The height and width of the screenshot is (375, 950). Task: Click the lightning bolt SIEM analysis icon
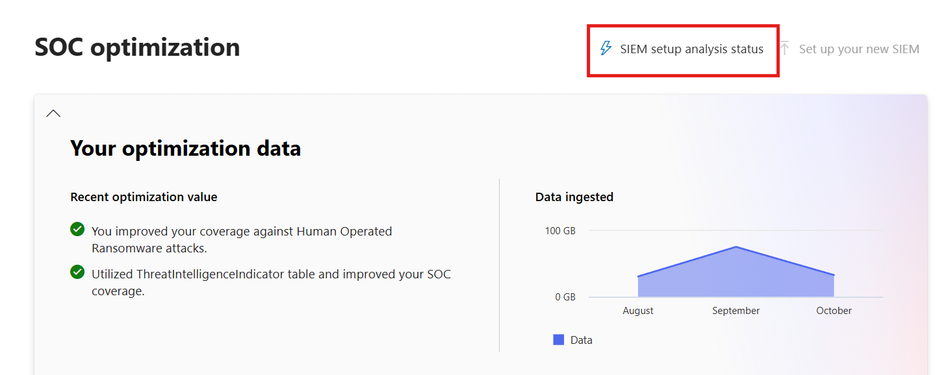(x=606, y=48)
